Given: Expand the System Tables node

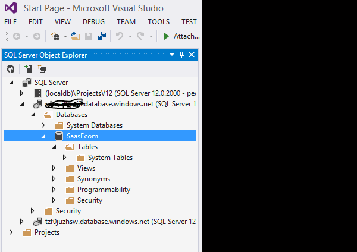Looking at the screenshot, I should [x=64, y=157].
